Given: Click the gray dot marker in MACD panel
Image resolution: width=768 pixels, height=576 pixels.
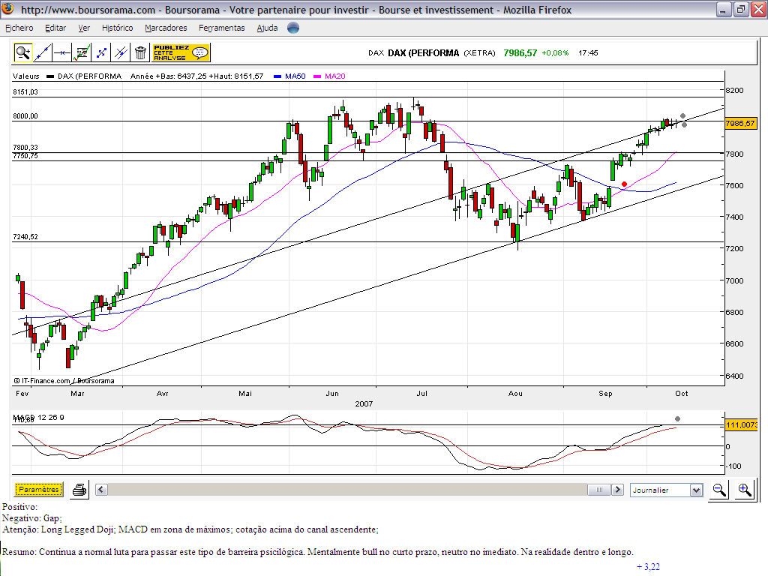Looking at the screenshot, I should [x=677, y=418].
